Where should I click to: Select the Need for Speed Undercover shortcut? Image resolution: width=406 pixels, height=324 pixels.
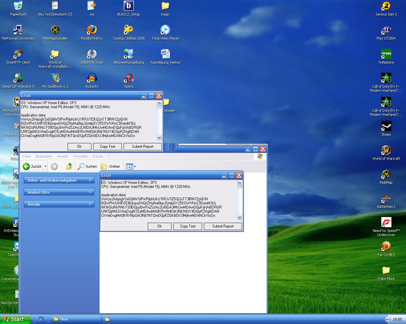pyautogui.click(x=386, y=227)
